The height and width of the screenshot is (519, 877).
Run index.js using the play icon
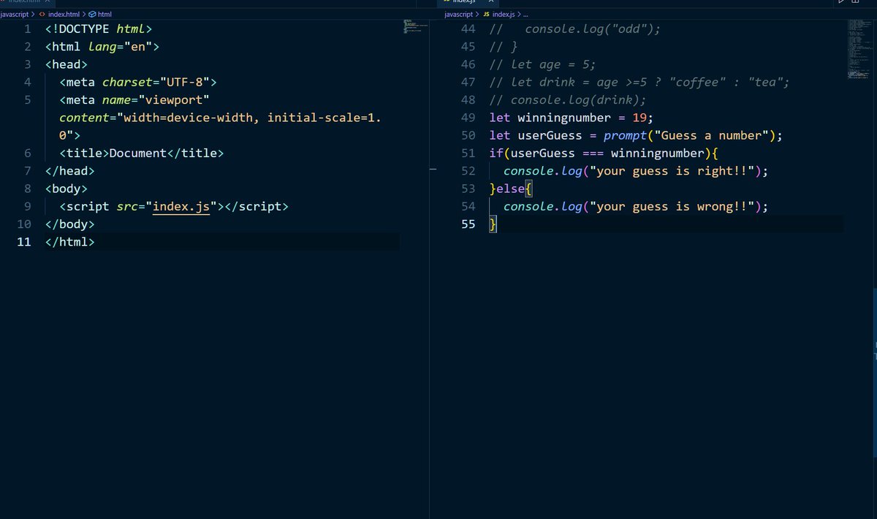[840, 3]
